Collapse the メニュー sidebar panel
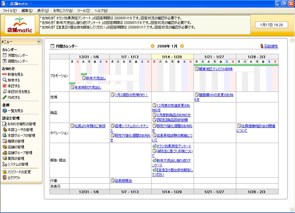Screen dimensions: 295x213 coord(39,41)
